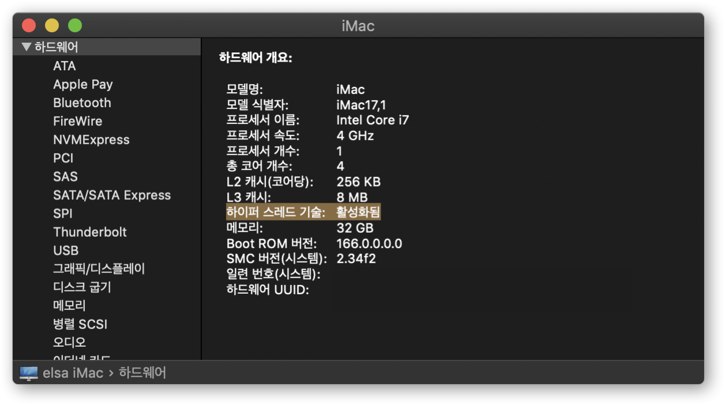Click the 모델명 label
The height and width of the screenshot is (406, 726).
pos(244,89)
